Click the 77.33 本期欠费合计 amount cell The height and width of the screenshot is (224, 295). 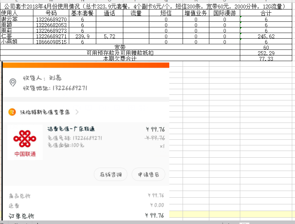point(266,59)
